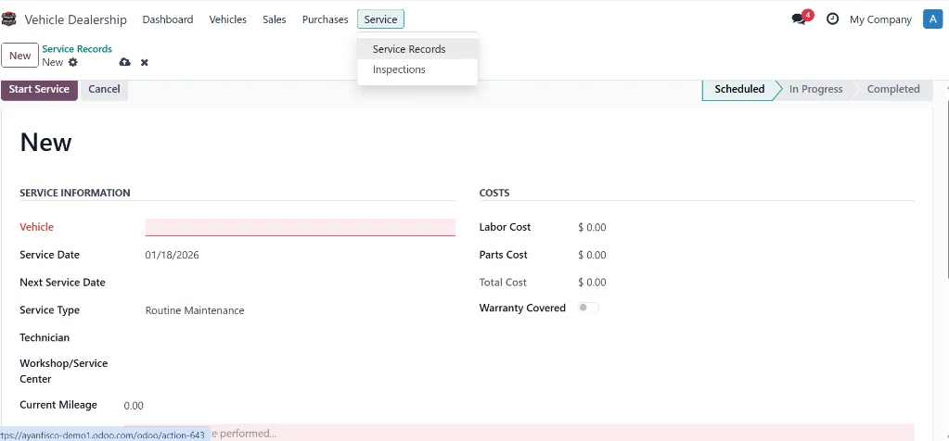This screenshot has width=949, height=441.
Task: Click the Start Service button
Action: [39, 90]
